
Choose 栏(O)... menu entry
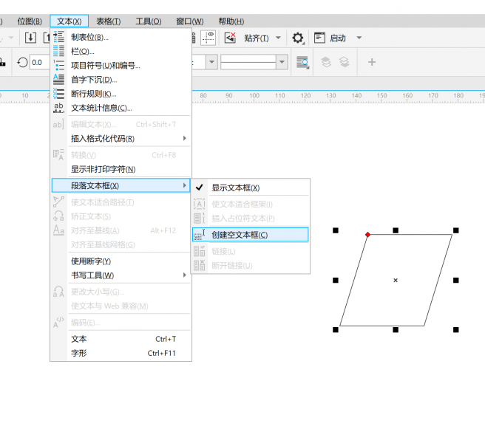[121, 51]
